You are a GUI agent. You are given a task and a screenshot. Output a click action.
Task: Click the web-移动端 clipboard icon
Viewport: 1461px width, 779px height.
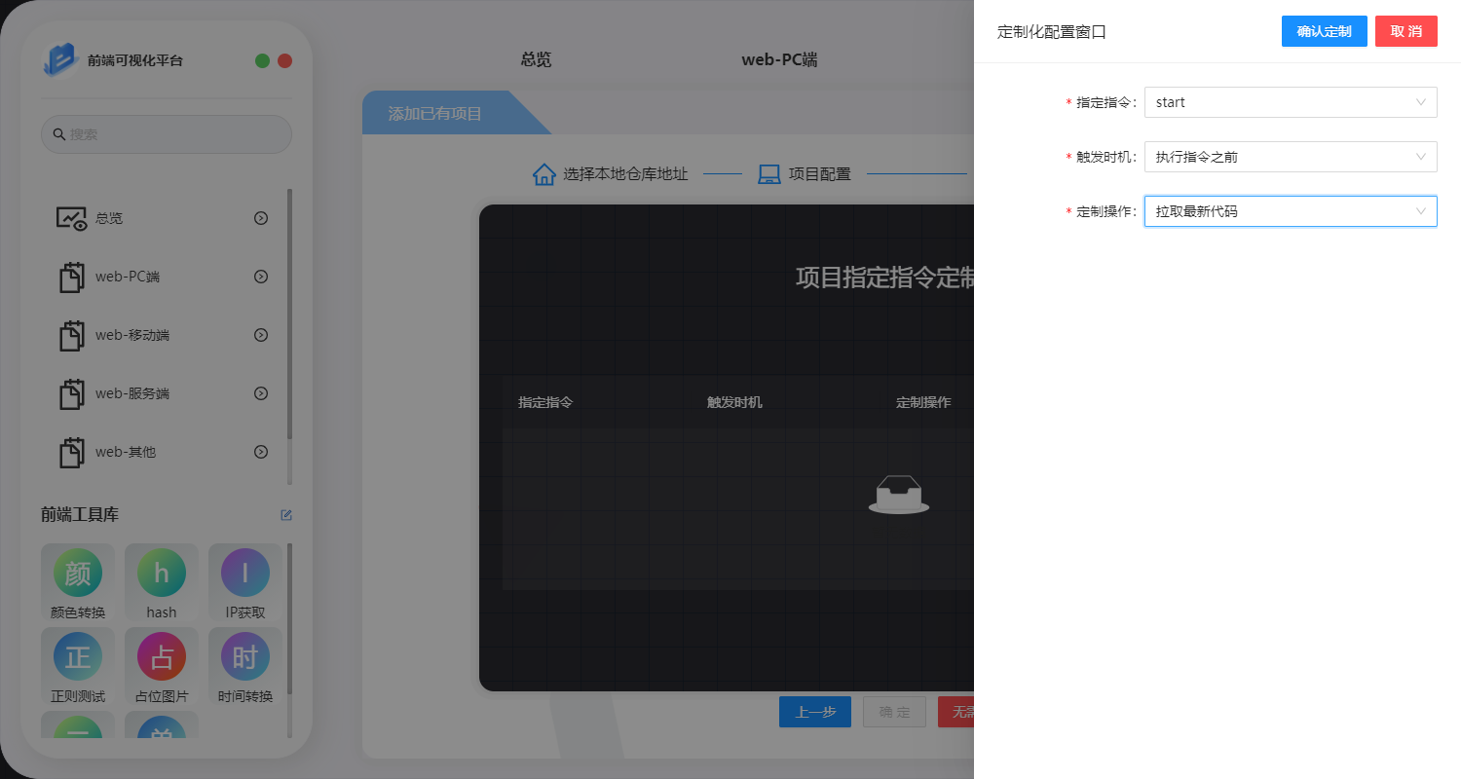[x=71, y=335]
